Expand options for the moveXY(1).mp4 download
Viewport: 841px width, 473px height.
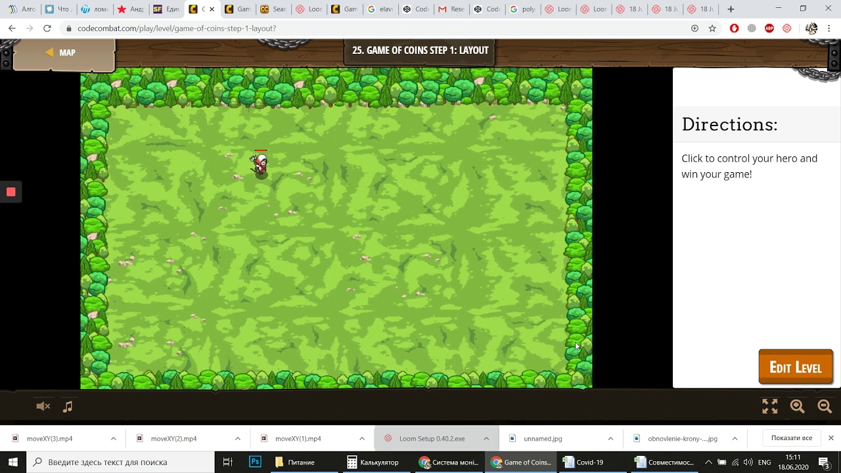(x=361, y=438)
